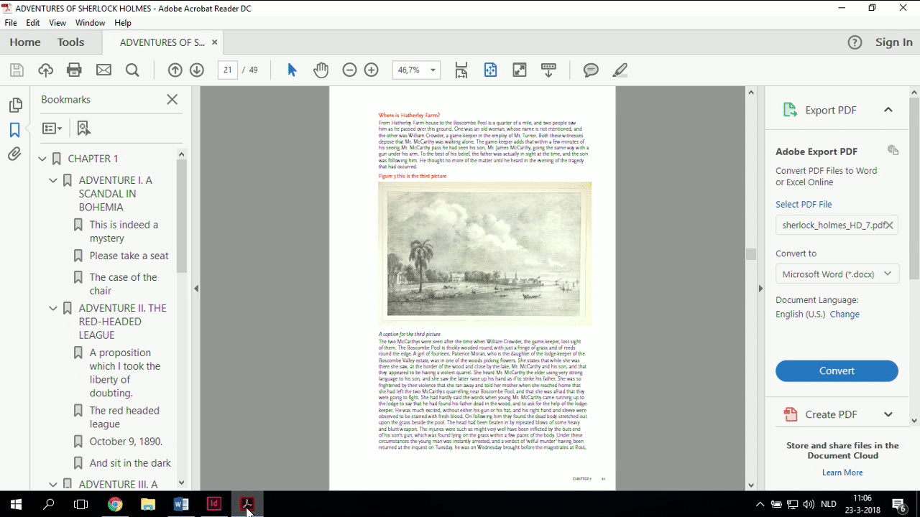Viewport: 920px width, 517px height.
Task: Open the Window menu
Action: point(91,23)
